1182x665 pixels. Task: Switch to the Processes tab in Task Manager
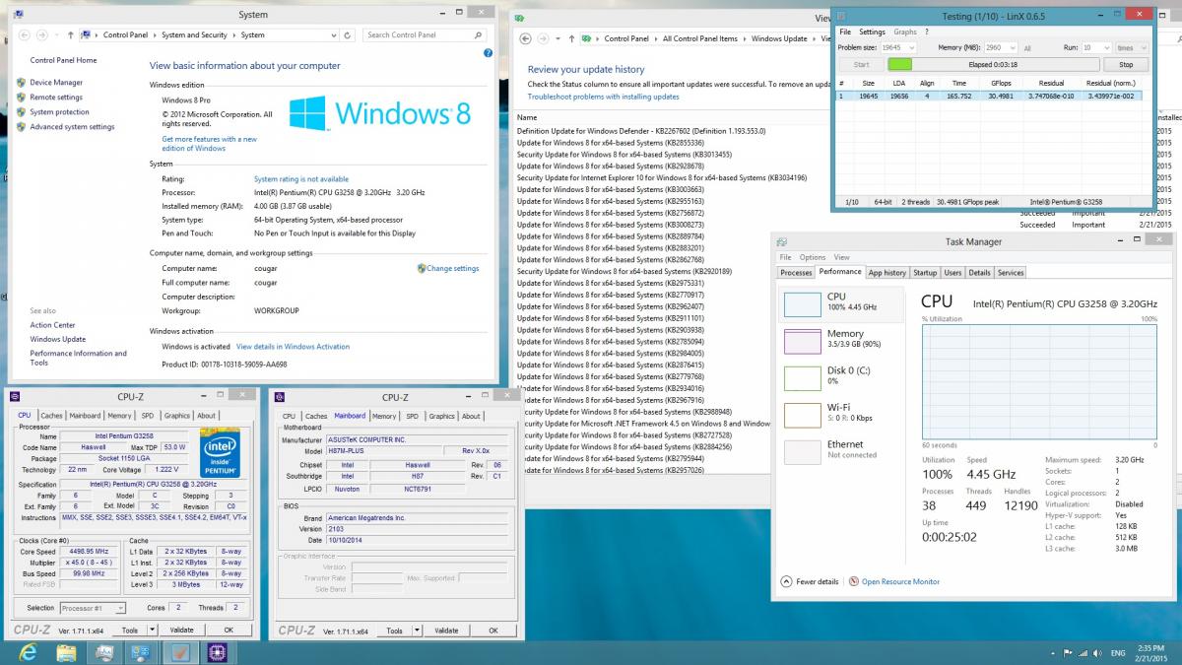pos(796,272)
